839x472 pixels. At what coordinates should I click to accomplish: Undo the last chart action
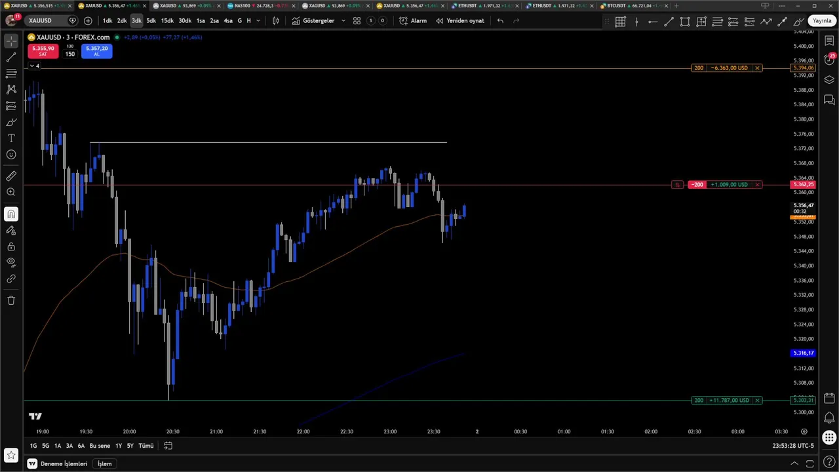coord(500,21)
